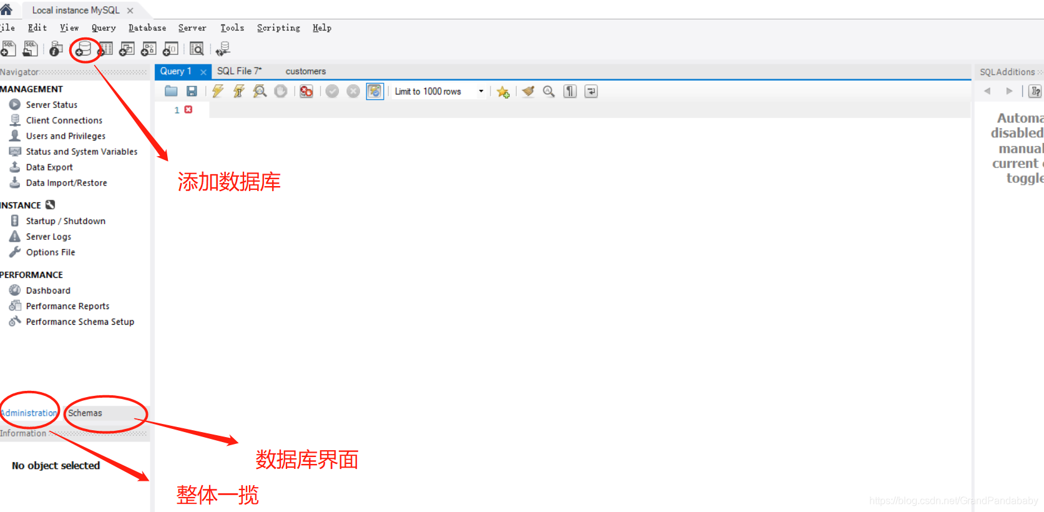1044x512 pixels.
Task: Run EXPLAIN on the current statement
Action: click(260, 91)
